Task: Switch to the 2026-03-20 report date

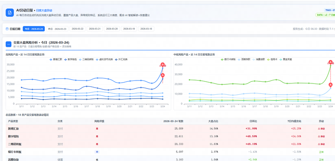Action: pyautogui.click(x=112, y=29)
